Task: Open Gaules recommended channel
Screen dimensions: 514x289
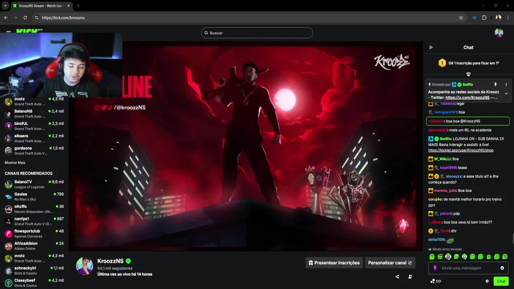Action: (x=34, y=197)
